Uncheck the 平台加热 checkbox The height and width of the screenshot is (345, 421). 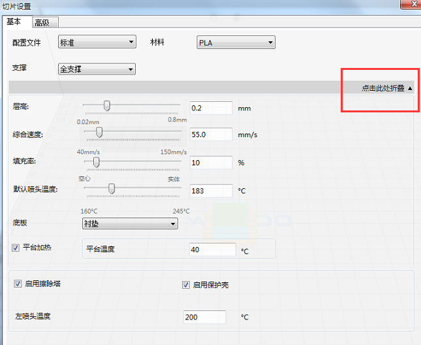pos(16,247)
